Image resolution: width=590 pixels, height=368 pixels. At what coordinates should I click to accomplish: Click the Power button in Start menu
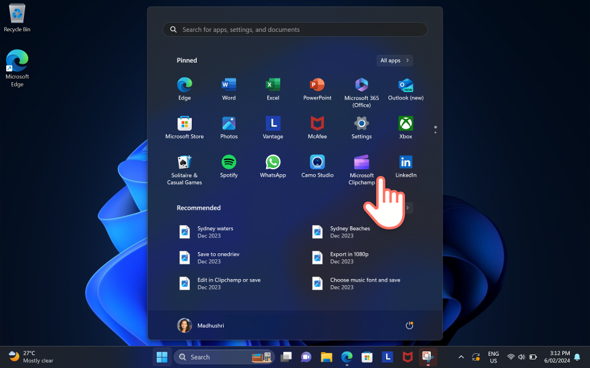coord(409,325)
